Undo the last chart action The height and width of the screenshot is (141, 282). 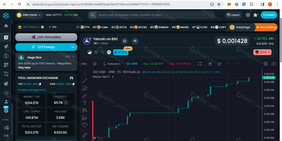tap(229, 64)
